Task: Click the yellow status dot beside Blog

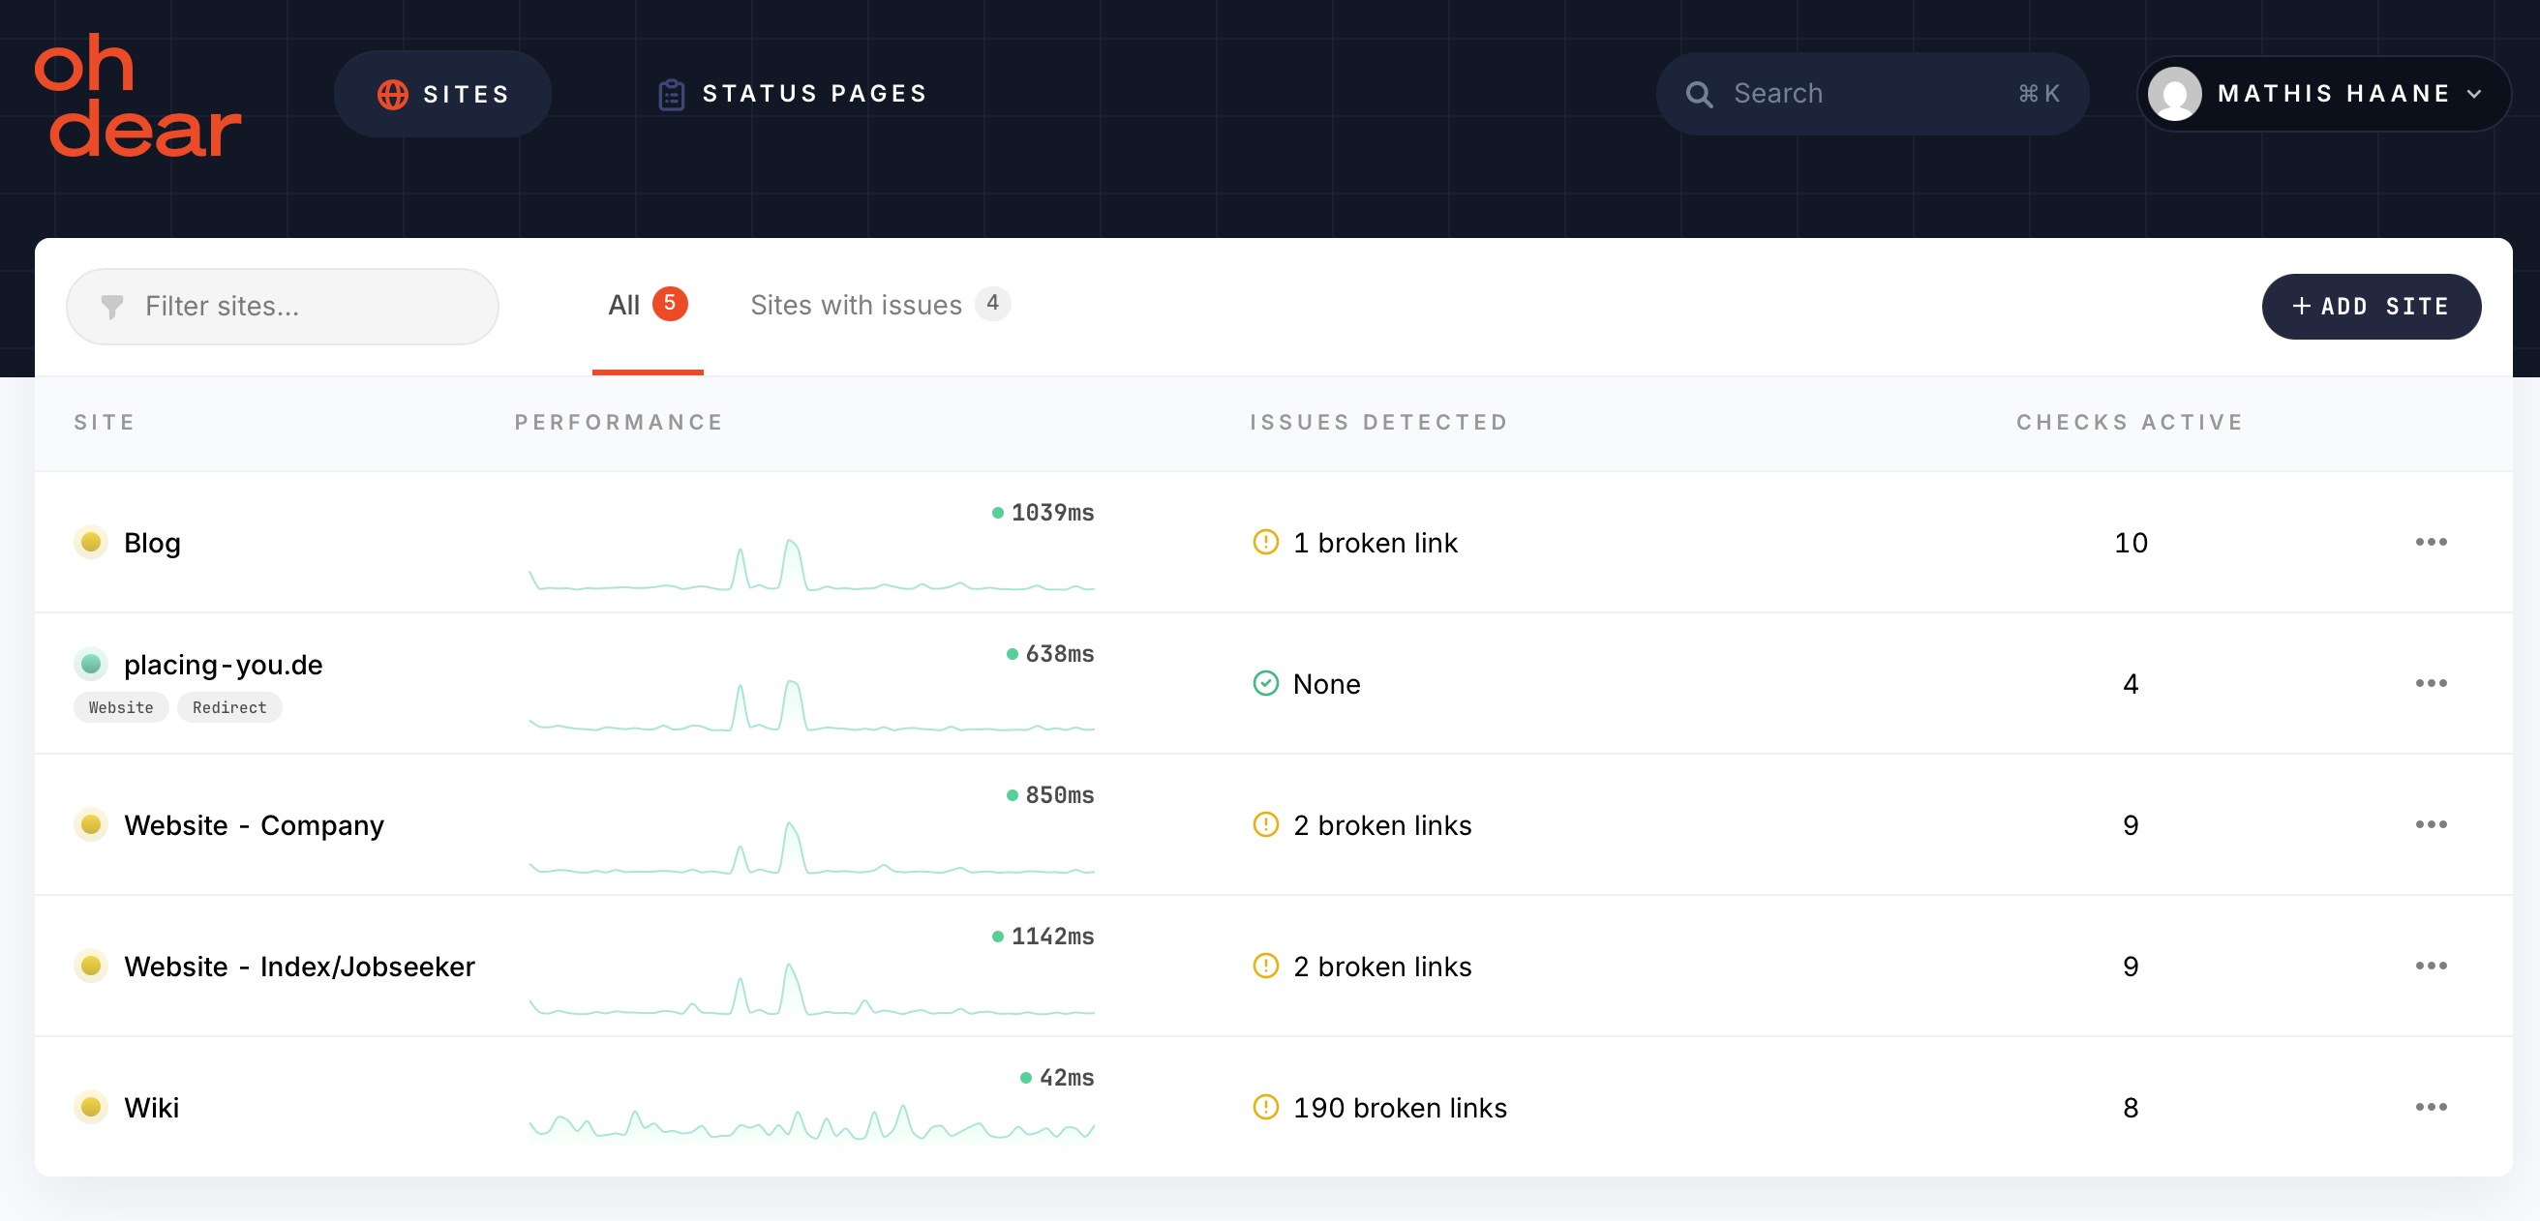Action: pyautogui.click(x=91, y=542)
